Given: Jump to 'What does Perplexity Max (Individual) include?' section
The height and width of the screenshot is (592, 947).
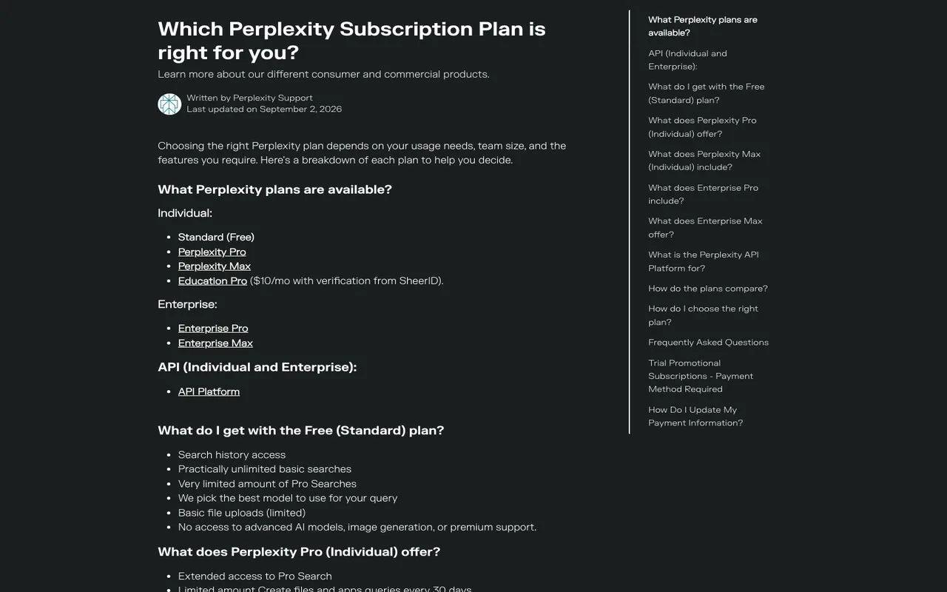Looking at the screenshot, I should coord(704,161).
